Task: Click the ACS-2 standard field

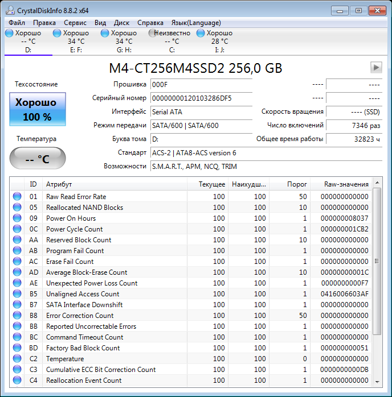Action: 266,152
